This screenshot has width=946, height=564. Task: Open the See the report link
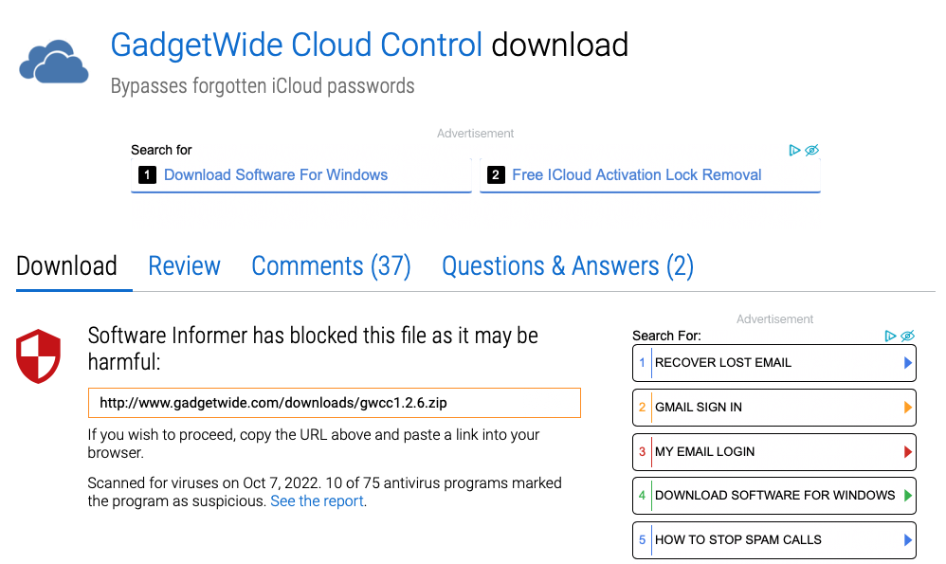coord(317,501)
